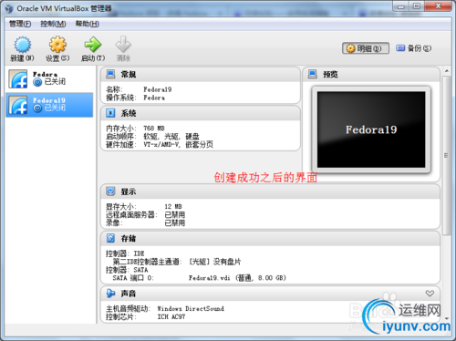Image resolution: width=456 pixels, height=341 pixels.
Task: Click the Fedora19 VM logo icon
Action: pos(17,105)
